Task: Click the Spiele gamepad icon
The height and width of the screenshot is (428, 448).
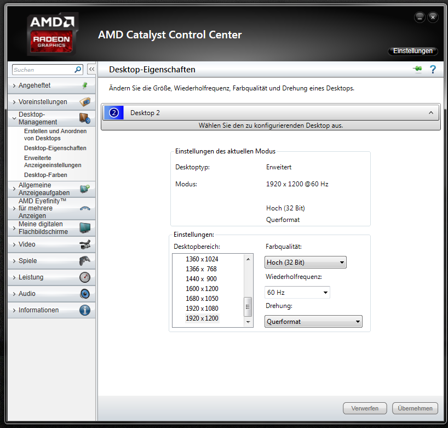Action: tap(85, 261)
